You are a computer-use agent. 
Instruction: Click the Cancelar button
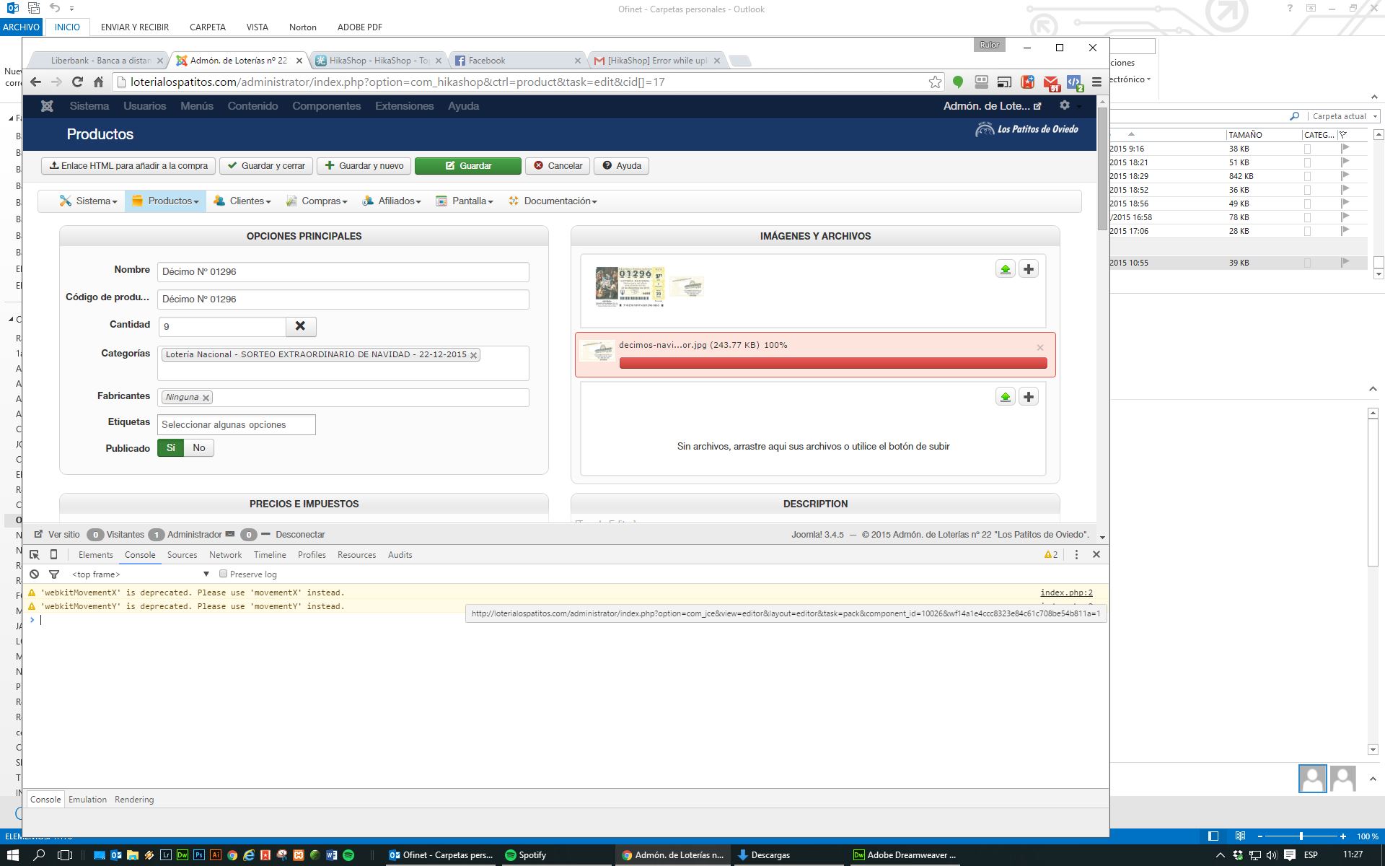pyautogui.click(x=558, y=165)
